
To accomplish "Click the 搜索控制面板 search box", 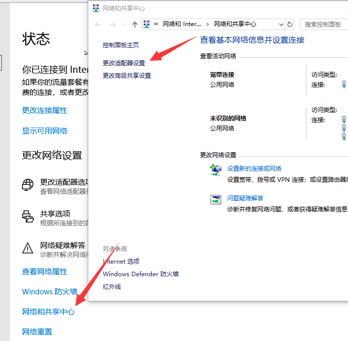I will [323, 24].
